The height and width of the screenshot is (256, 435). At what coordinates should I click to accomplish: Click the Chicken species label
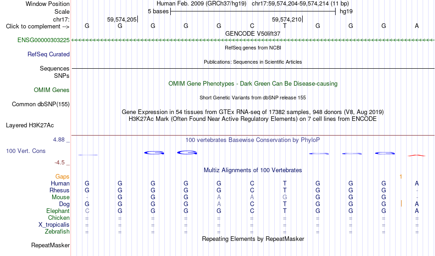point(59,218)
